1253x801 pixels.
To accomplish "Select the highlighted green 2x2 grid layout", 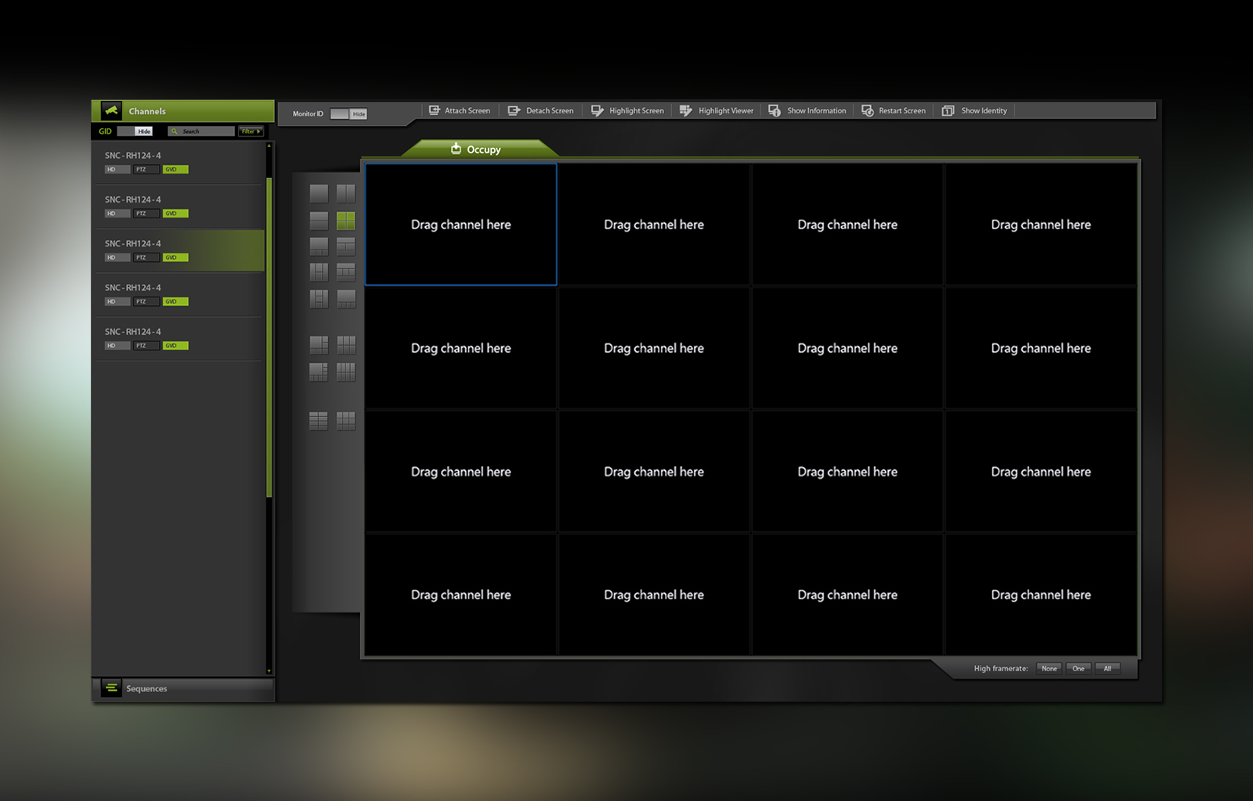I will pyautogui.click(x=345, y=221).
